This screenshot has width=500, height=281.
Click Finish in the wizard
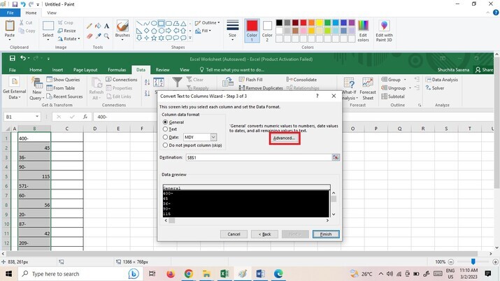coord(326,234)
